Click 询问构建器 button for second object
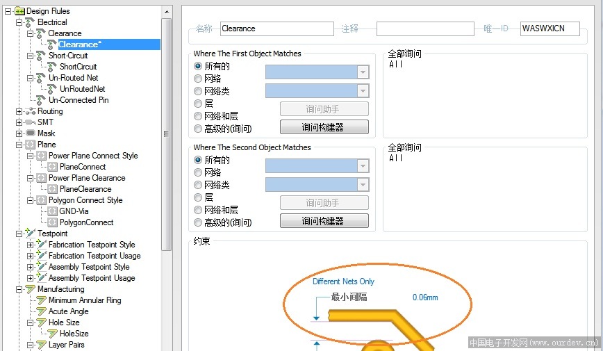Screen dimensions: 603x351 pos(324,221)
